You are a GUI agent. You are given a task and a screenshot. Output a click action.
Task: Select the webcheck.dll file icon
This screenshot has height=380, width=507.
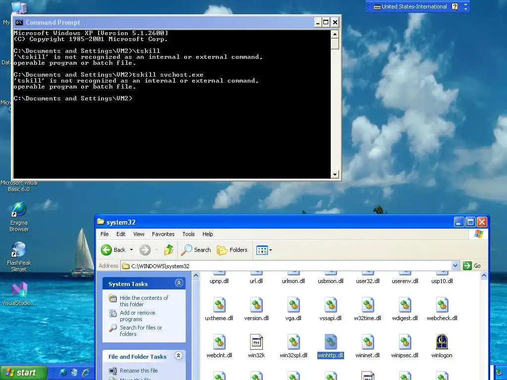[x=442, y=305]
